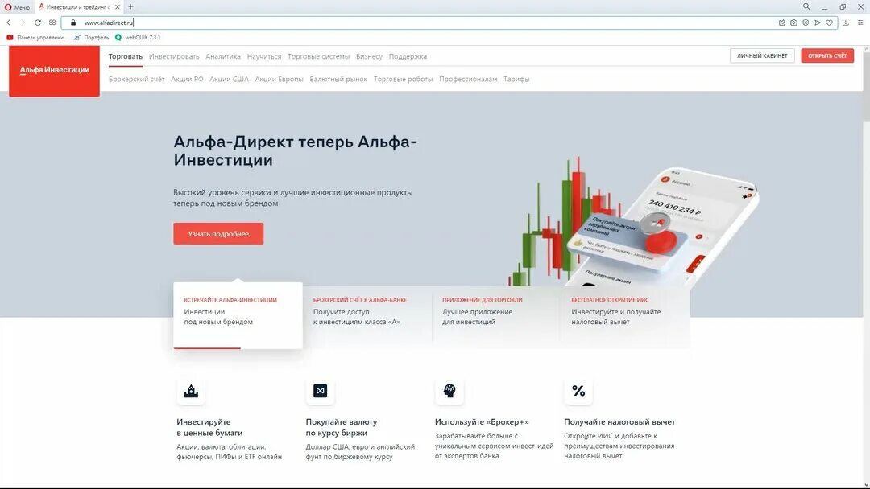Click the browser forward arrow
This screenshot has height=489, width=870.
23,23
